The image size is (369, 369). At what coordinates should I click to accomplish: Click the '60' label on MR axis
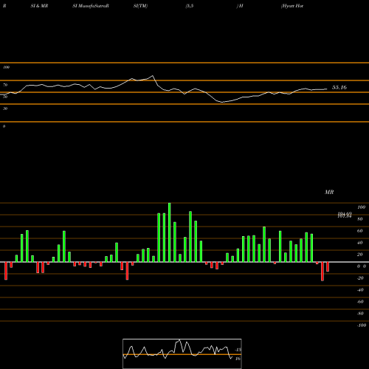[x=360, y=231]
